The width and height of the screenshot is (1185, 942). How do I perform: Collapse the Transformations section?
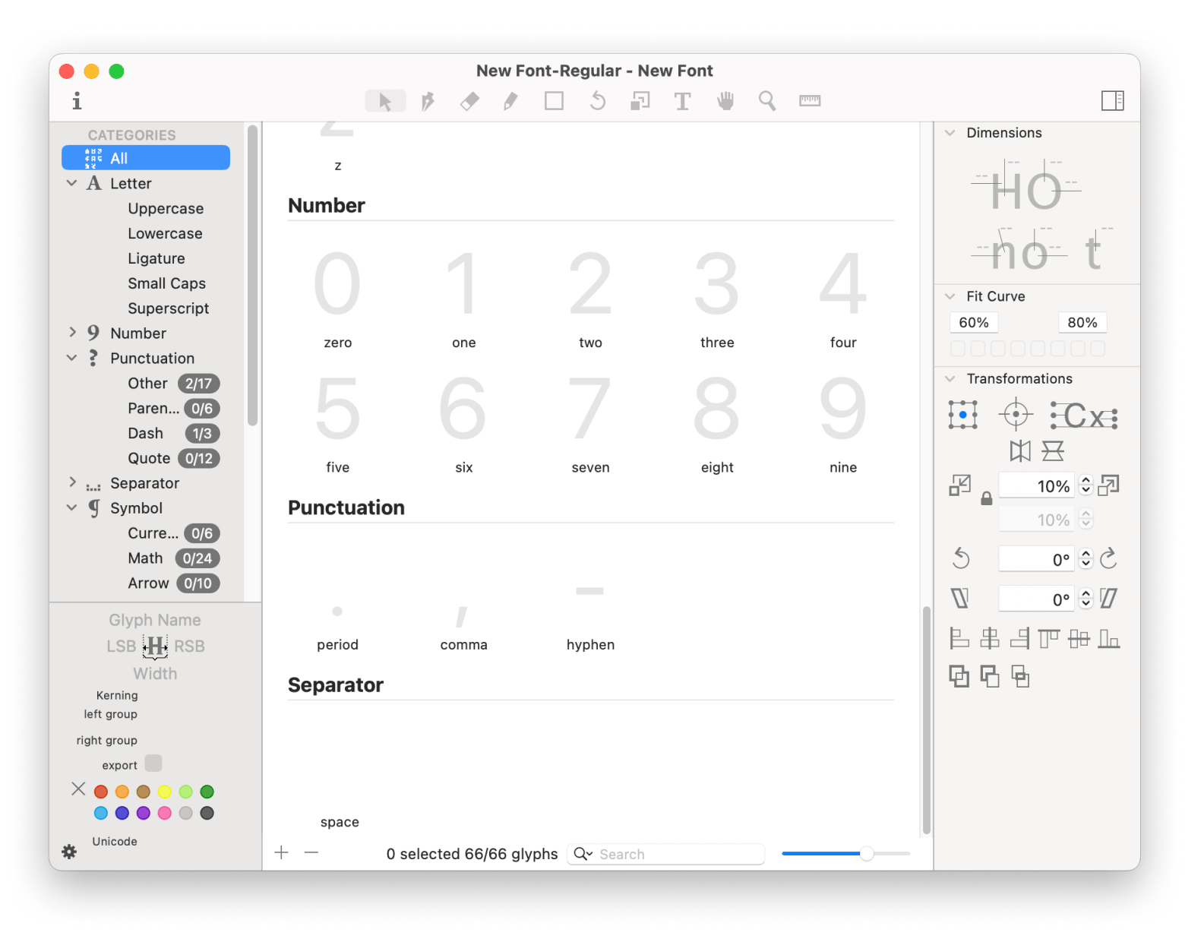coord(950,378)
